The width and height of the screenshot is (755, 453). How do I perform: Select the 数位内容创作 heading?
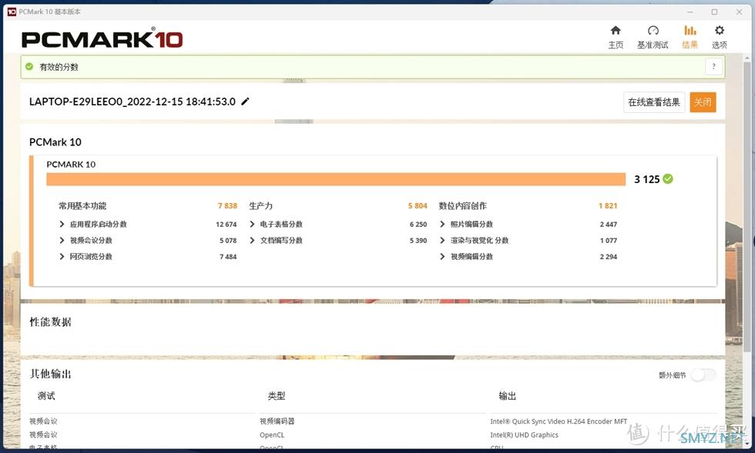463,206
